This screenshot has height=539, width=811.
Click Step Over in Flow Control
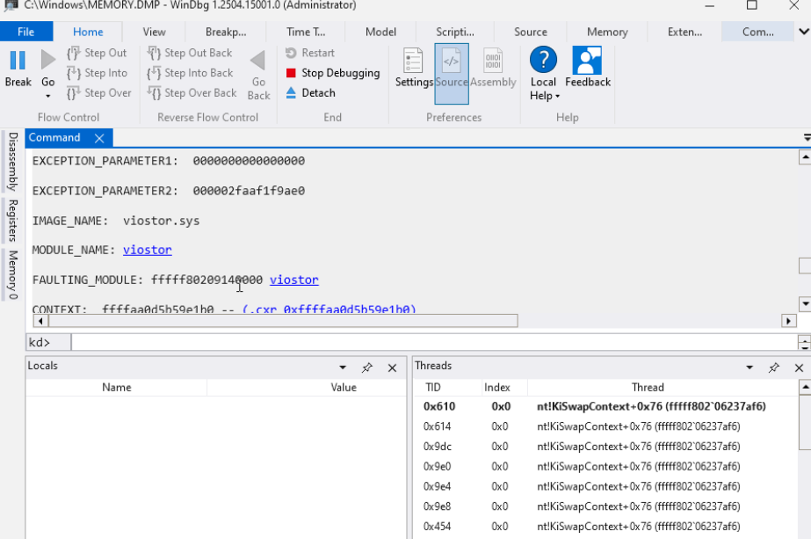click(98, 93)
